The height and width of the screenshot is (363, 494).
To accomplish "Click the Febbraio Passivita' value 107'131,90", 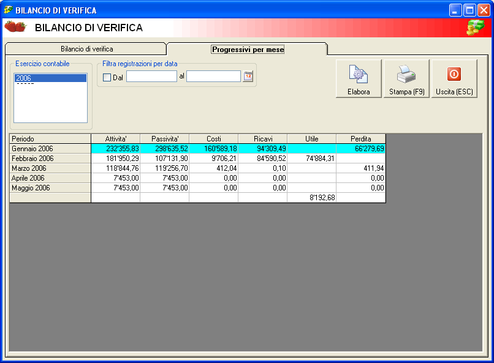I will pos(165,158).
